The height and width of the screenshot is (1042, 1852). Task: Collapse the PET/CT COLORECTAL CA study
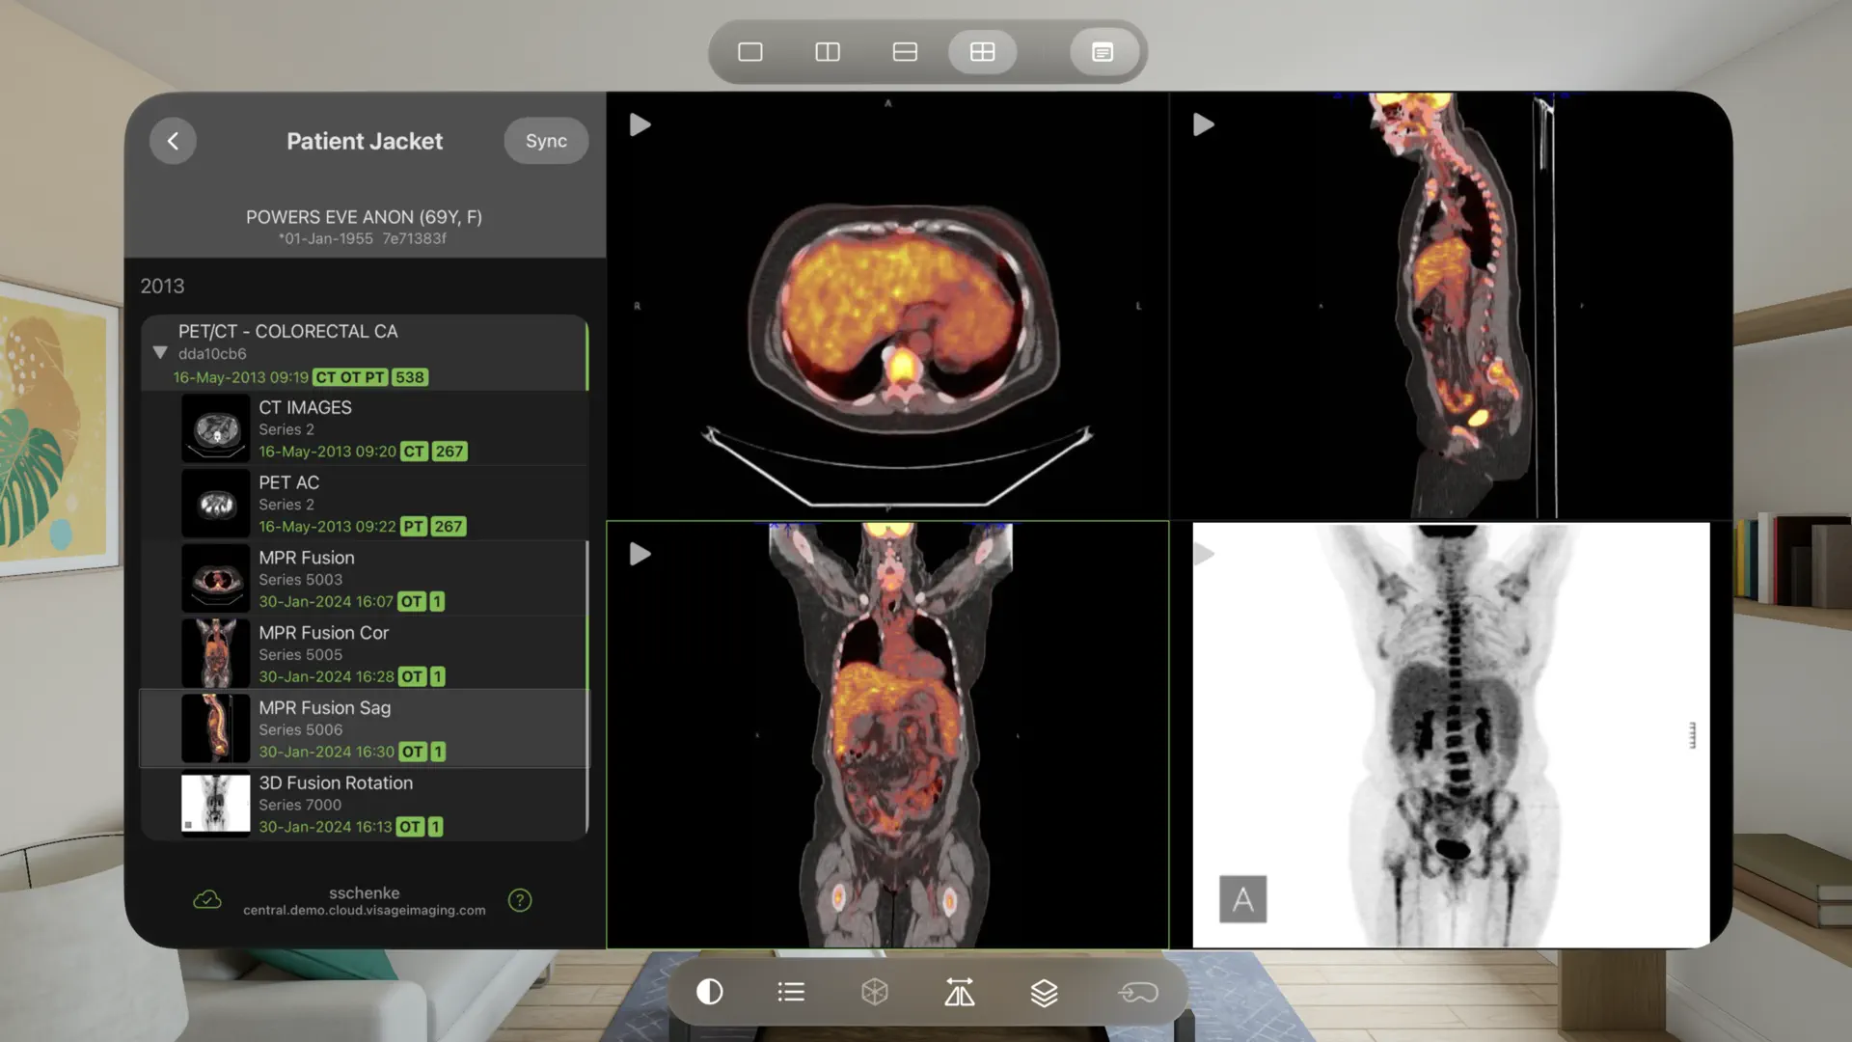click(160, 353)
